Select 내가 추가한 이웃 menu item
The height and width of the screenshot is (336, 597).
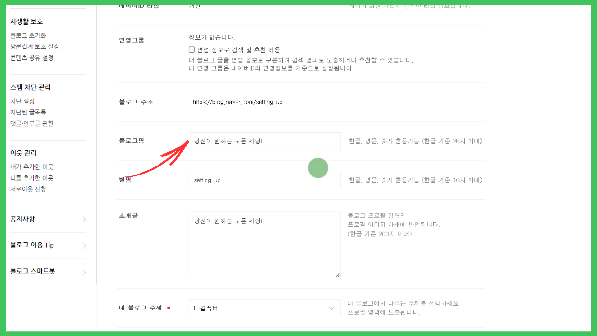click(32, 167)
